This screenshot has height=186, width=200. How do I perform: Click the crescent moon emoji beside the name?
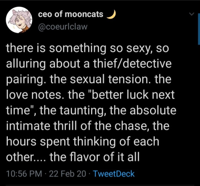[111, 14]
